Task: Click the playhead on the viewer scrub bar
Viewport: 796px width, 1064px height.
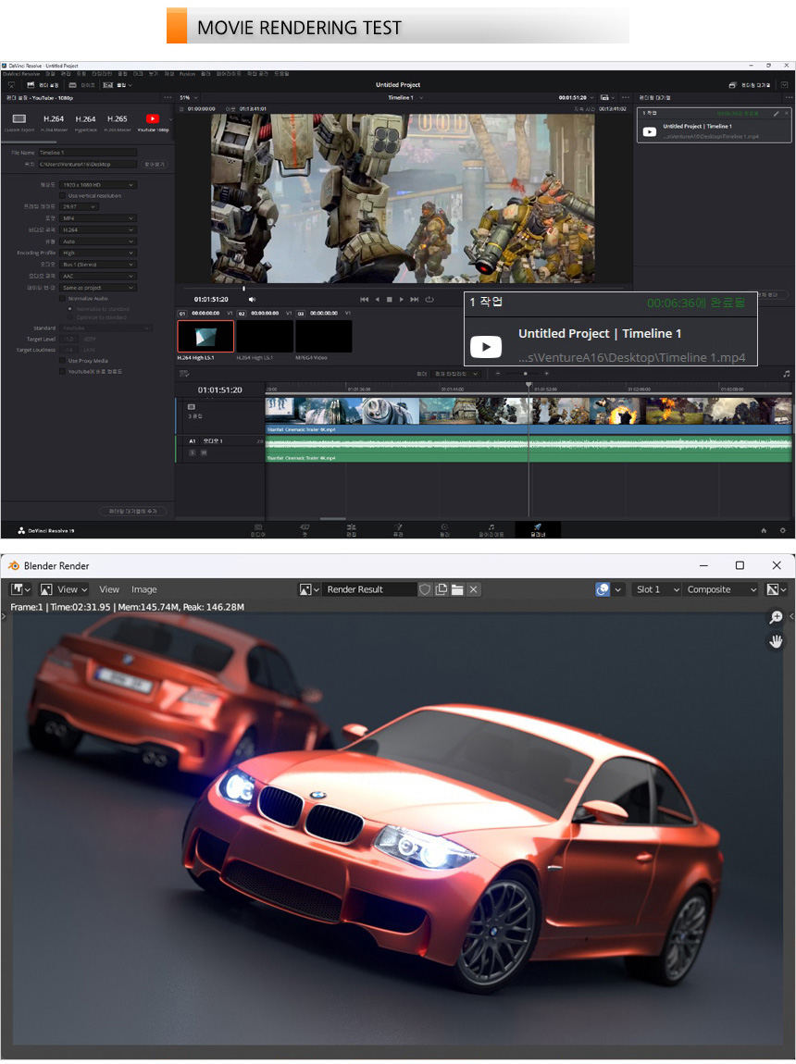Action: point(243,288)
